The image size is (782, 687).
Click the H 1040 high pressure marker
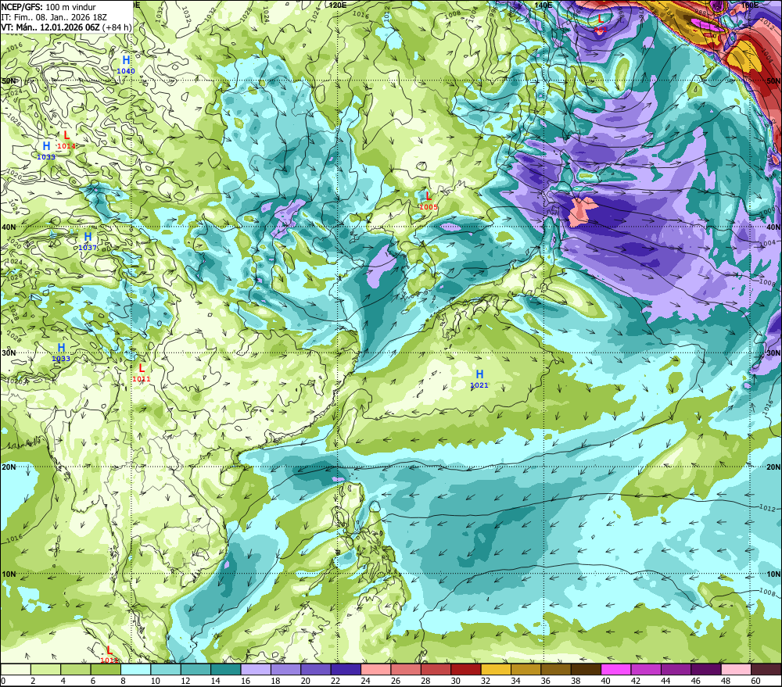click(126, 64)
